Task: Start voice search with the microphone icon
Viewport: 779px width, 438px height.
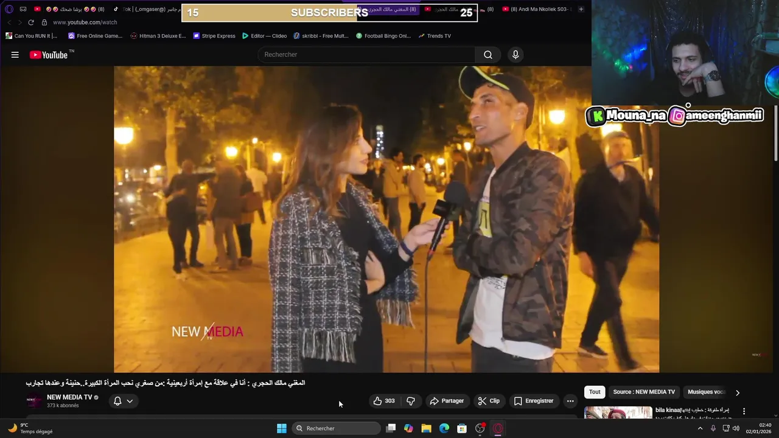Action: point(515,55)
